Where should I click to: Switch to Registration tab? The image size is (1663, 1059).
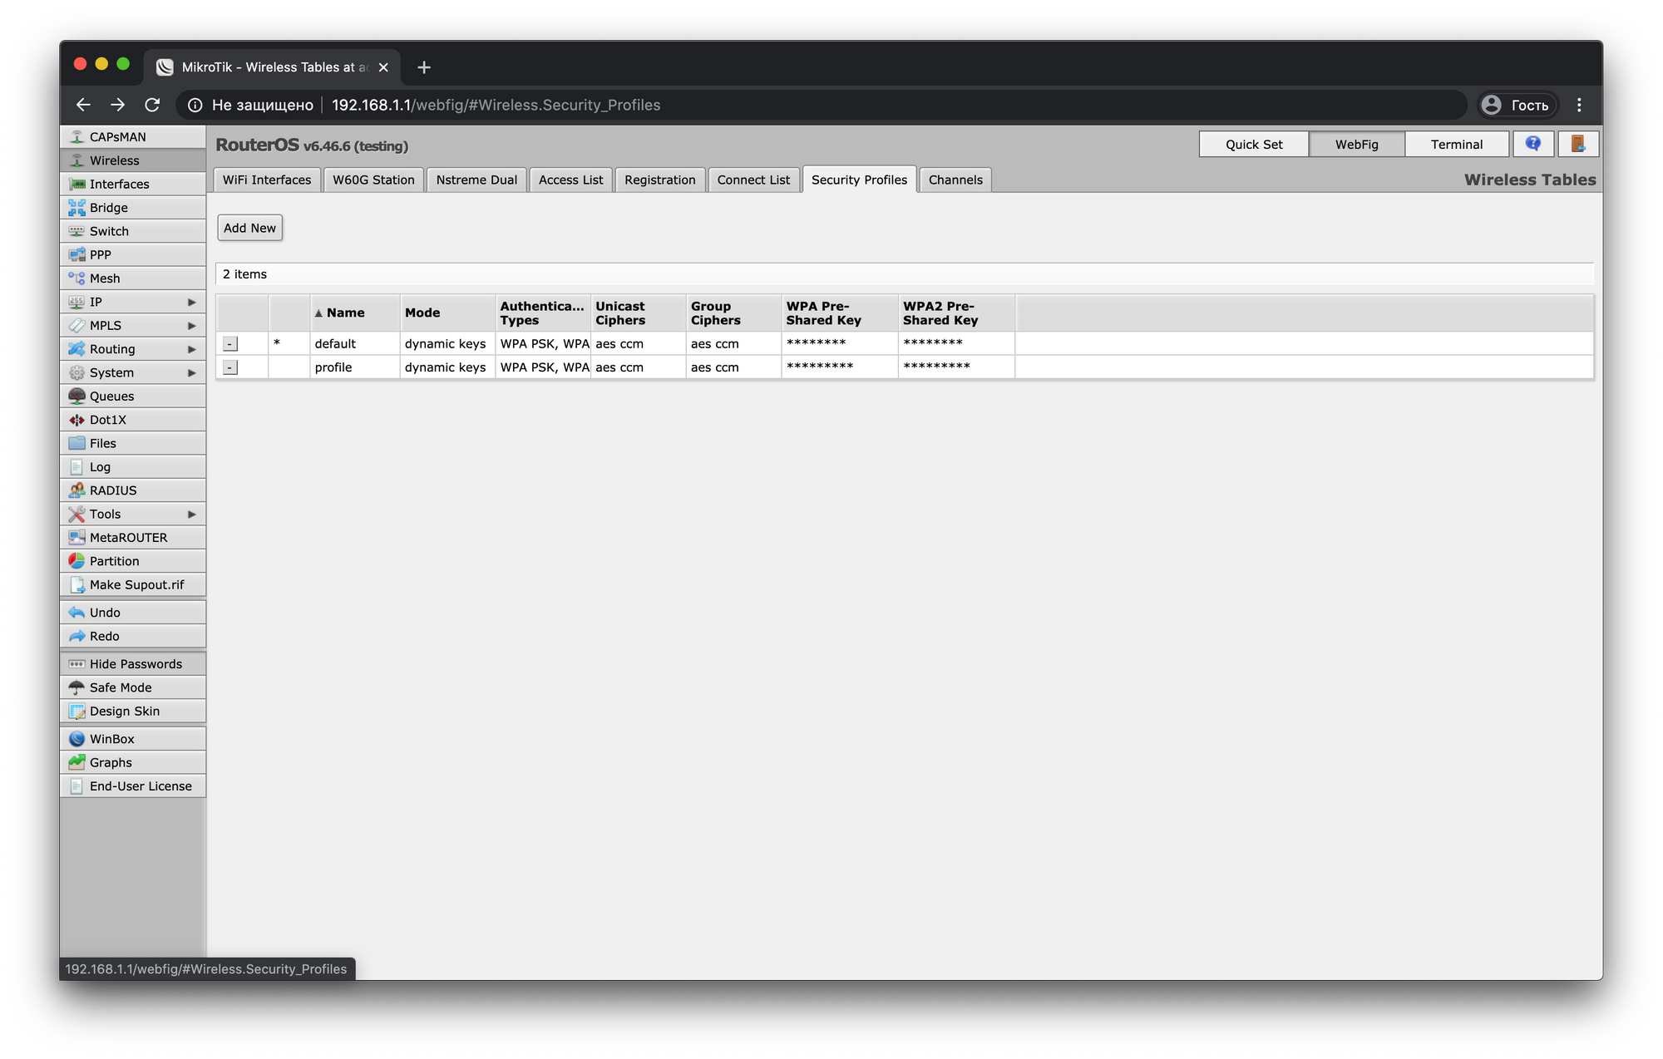pos(660,180)
